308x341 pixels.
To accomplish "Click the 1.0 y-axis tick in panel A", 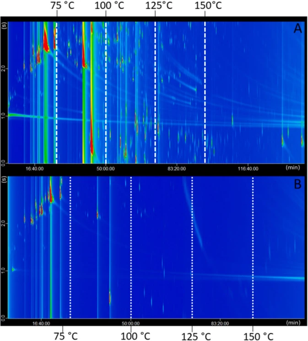I will click(x=3, y=115).
